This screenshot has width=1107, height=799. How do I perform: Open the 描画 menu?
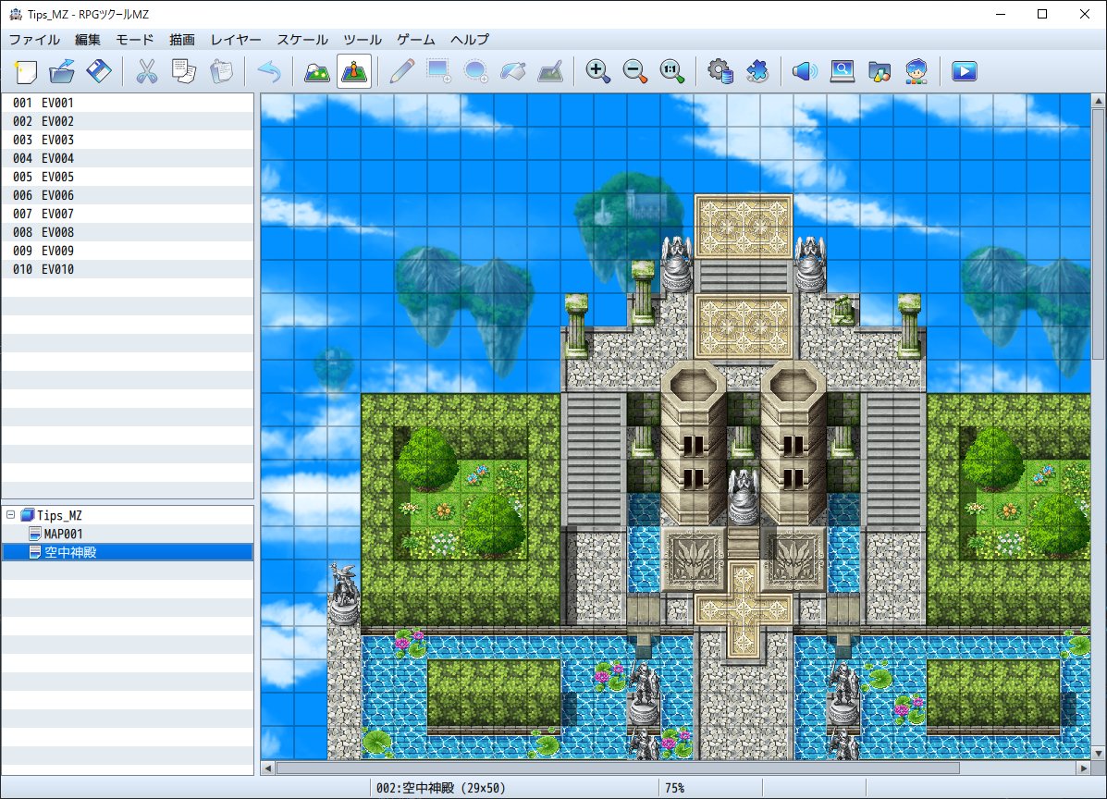[x=182, y=40]
